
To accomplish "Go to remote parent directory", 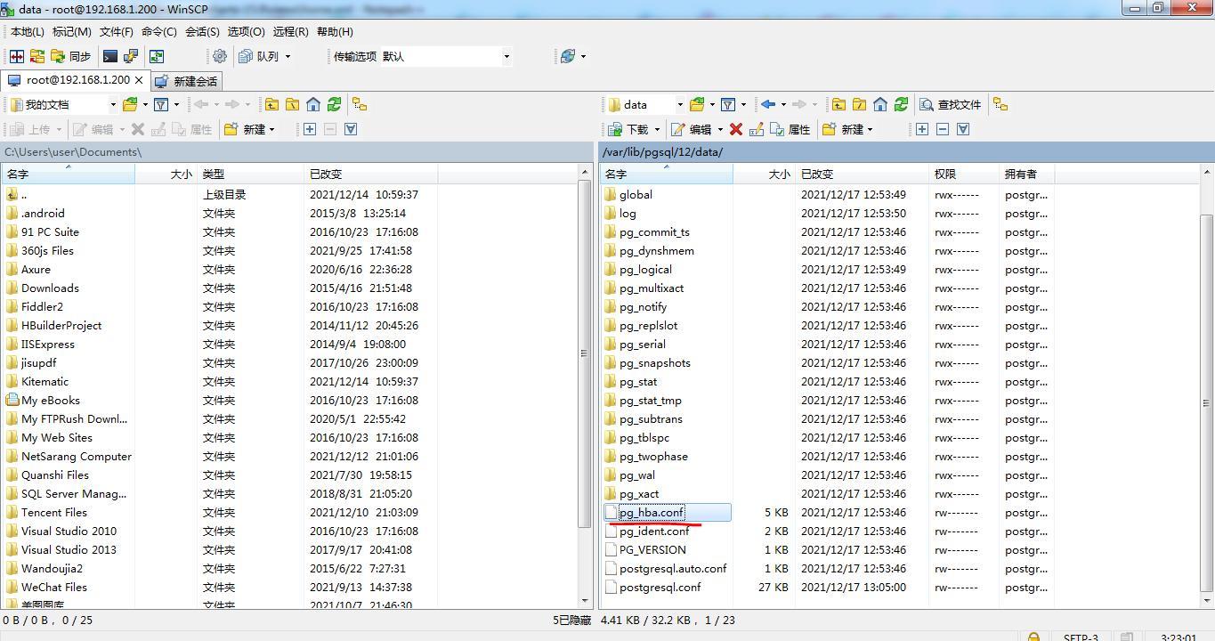I will click(x=838, y=104).
